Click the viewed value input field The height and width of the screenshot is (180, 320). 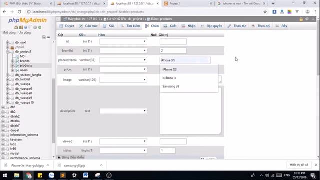coord(173,141)
